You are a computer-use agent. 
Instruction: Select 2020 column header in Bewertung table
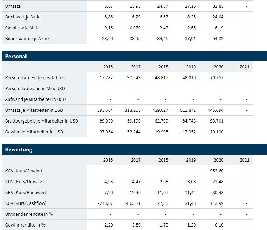tap(218, 160)
